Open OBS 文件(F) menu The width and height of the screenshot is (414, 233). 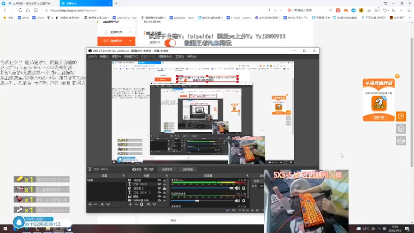(93, 56)
